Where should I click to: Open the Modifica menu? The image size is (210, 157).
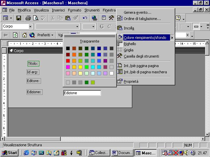[24, 10]
